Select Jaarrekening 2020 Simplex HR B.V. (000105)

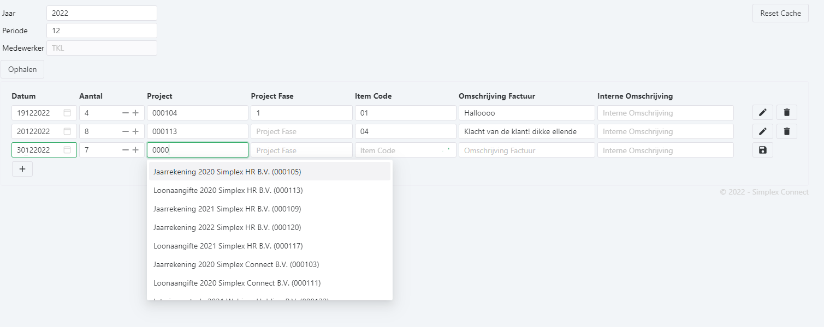point(227,172)
